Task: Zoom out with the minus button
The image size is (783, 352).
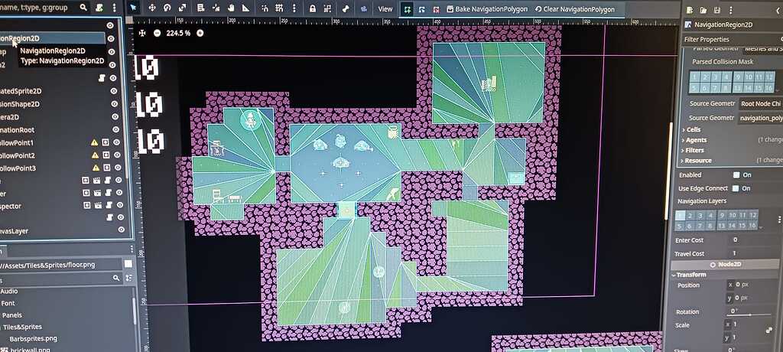Action: 158,33
